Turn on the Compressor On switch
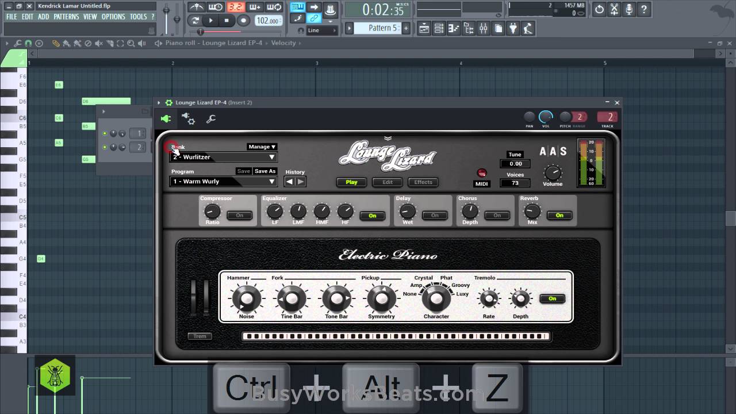This screenshot has height=414, width=736. 239,216
